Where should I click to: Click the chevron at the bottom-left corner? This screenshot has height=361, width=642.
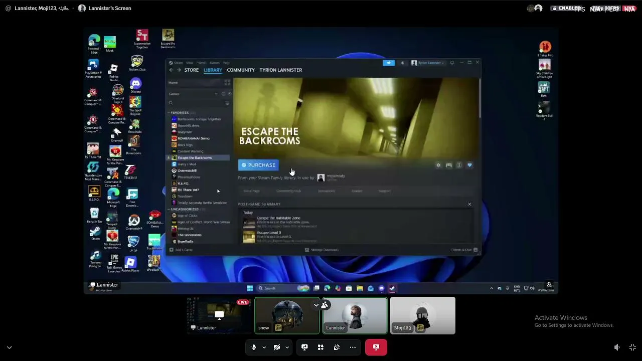[x=9, y=347]
